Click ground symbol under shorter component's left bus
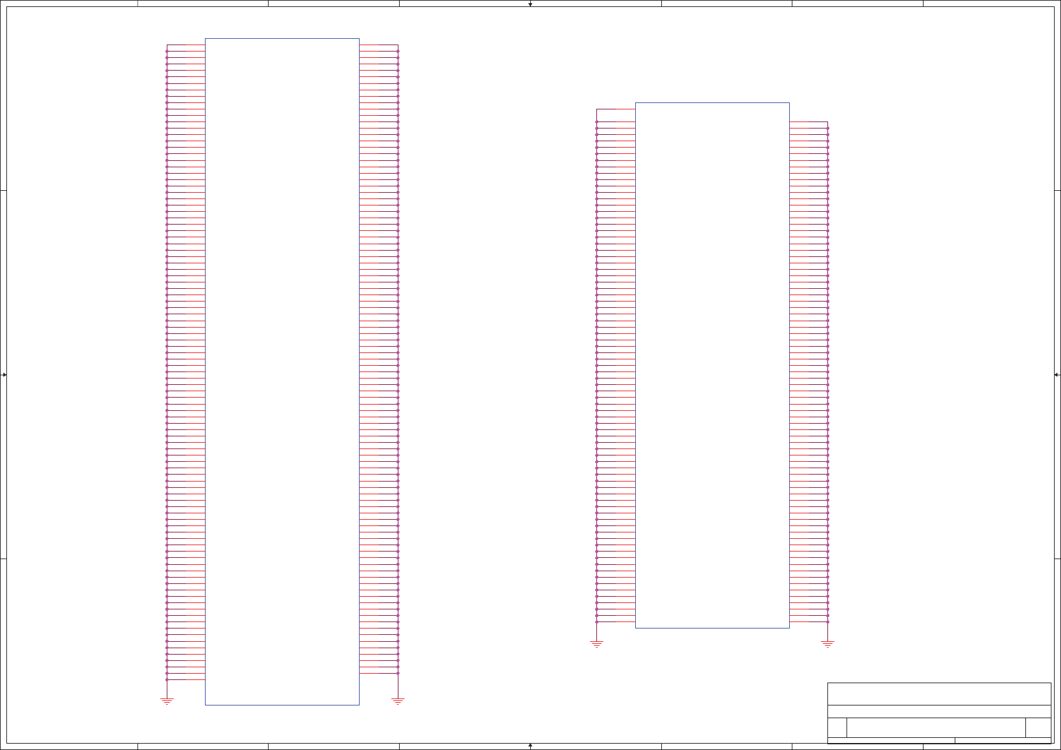The width and height of the screenshot is (1061, 750). [596, 644]
